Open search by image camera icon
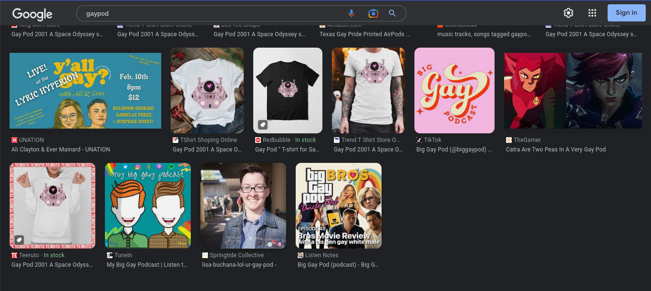Viewport: 651px width, 291px height. (373, 13)
